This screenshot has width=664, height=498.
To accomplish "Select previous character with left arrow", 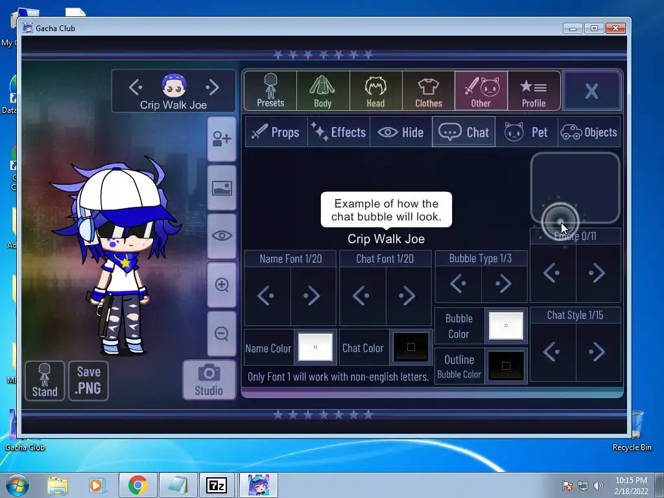I will click(136, 88).
